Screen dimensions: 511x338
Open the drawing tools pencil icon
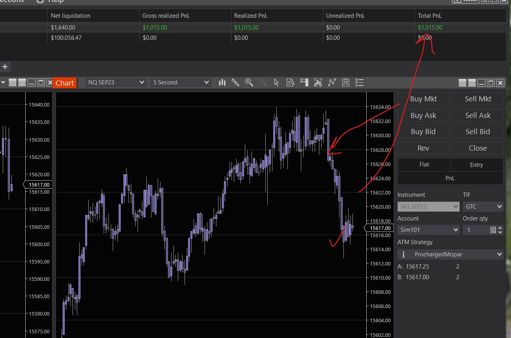235,82
